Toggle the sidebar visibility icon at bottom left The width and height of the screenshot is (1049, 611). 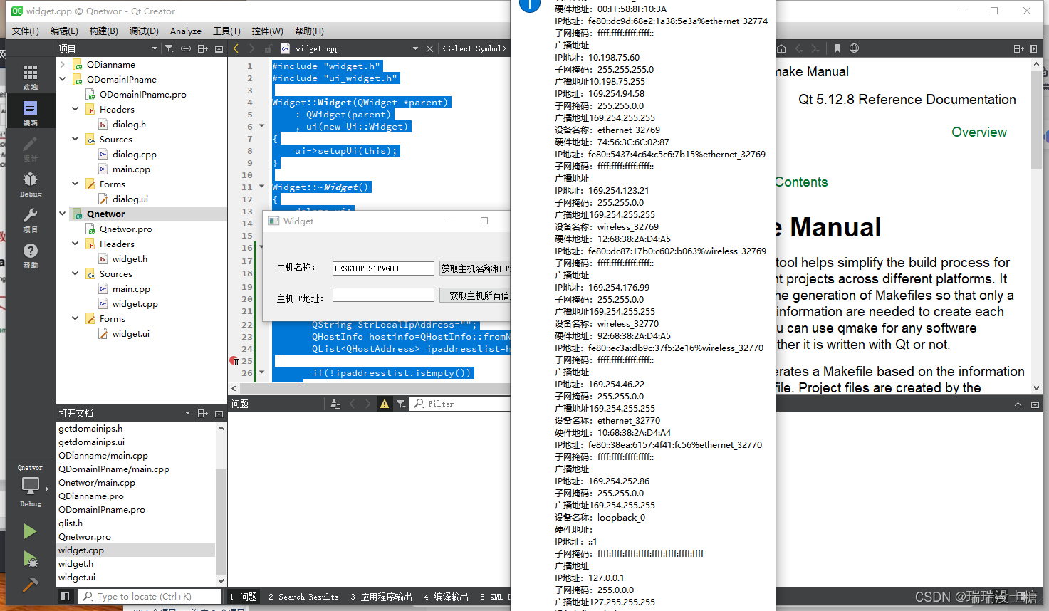65,596
